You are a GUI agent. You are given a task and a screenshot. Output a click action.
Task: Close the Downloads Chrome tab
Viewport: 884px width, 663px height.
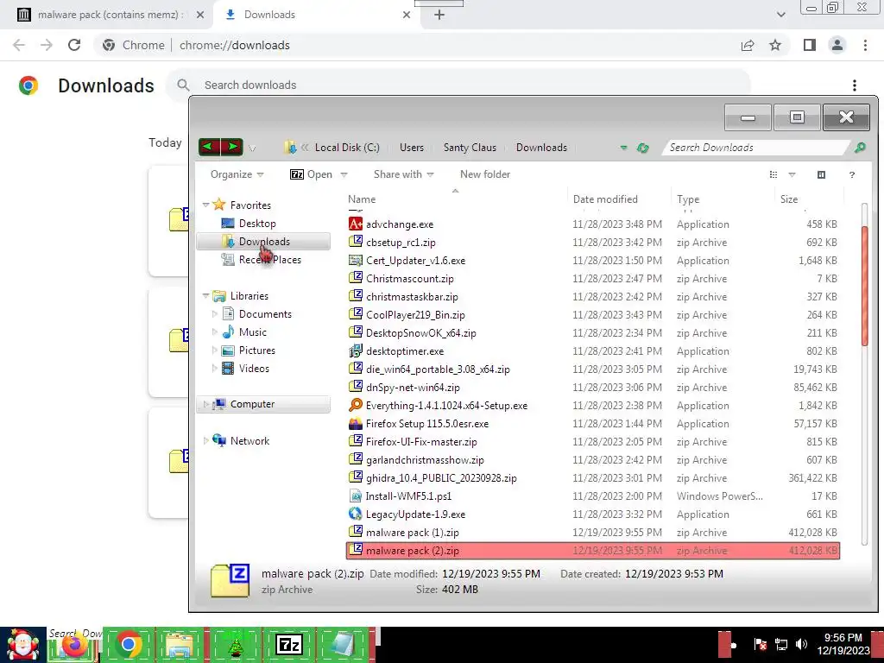pos(407,15)
